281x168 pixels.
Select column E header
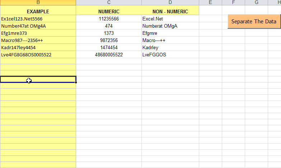(210, 2)
